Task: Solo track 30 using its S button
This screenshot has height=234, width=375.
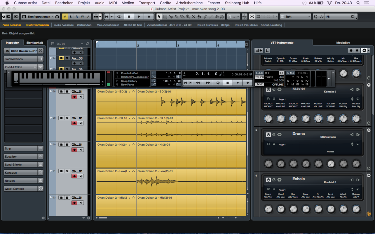Action: pyautogui.click(x=67, y=144)
